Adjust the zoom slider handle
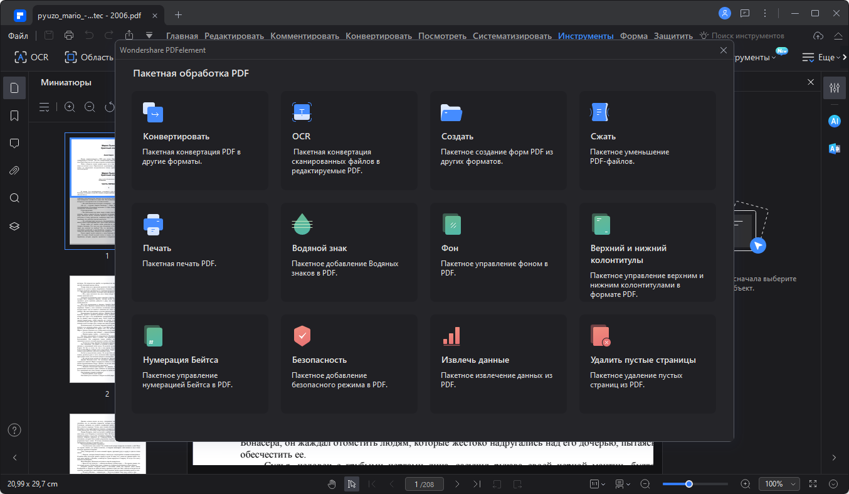The image size is (849, 494). [x=689, y=484]
